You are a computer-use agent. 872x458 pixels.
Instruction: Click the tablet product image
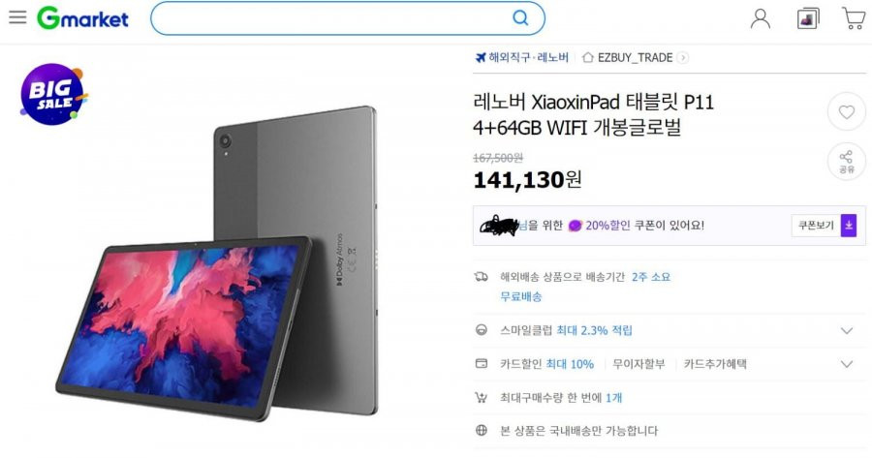[217, 264]
